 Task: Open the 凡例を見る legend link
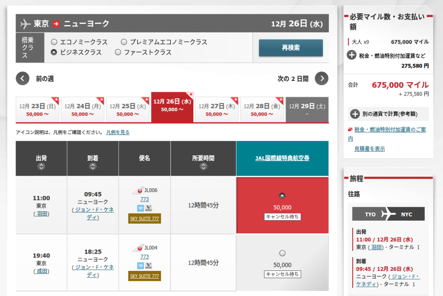118,132
